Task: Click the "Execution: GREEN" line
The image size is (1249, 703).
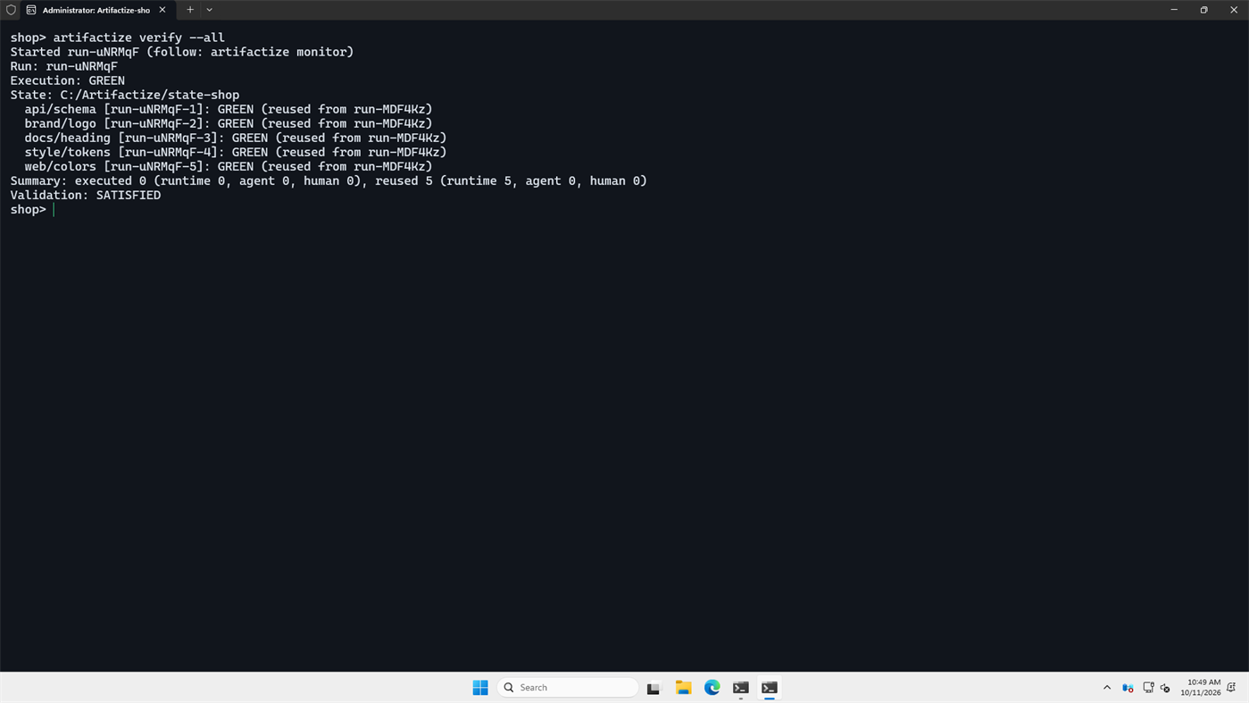Action: click(x=68, y=80)
